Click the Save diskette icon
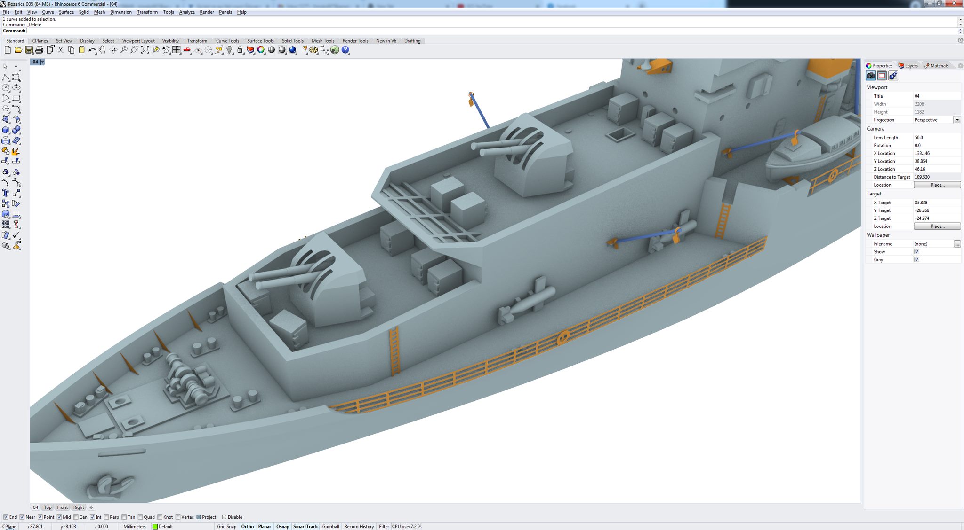Screen dimensions: 964x530 pyautogui.click(x=29, y=50)
